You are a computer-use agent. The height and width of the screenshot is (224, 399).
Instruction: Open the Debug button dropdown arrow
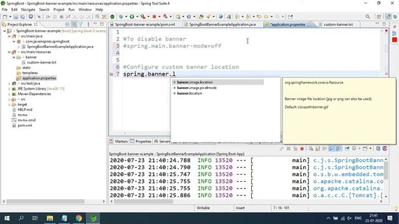pos(126,17)
